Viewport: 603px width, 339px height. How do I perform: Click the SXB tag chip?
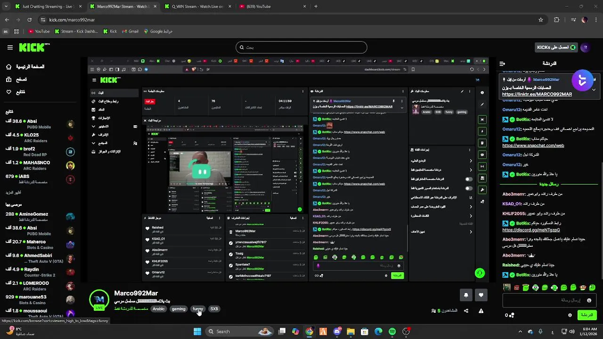214,309
